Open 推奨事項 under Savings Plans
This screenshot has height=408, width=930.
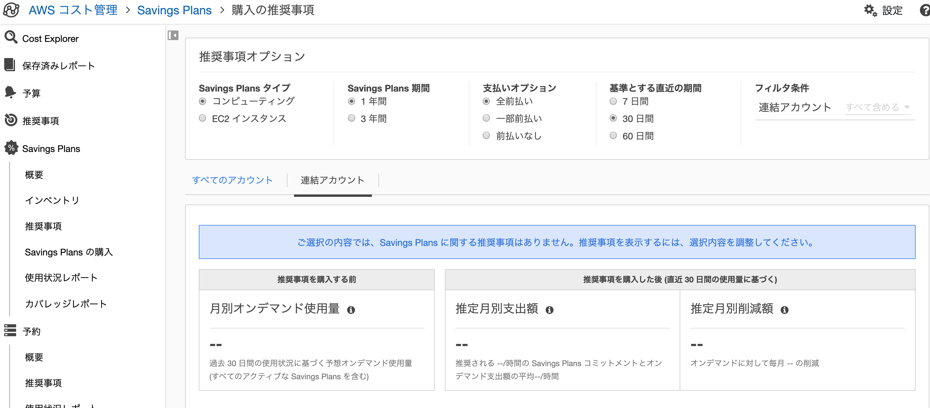[43, 226]
